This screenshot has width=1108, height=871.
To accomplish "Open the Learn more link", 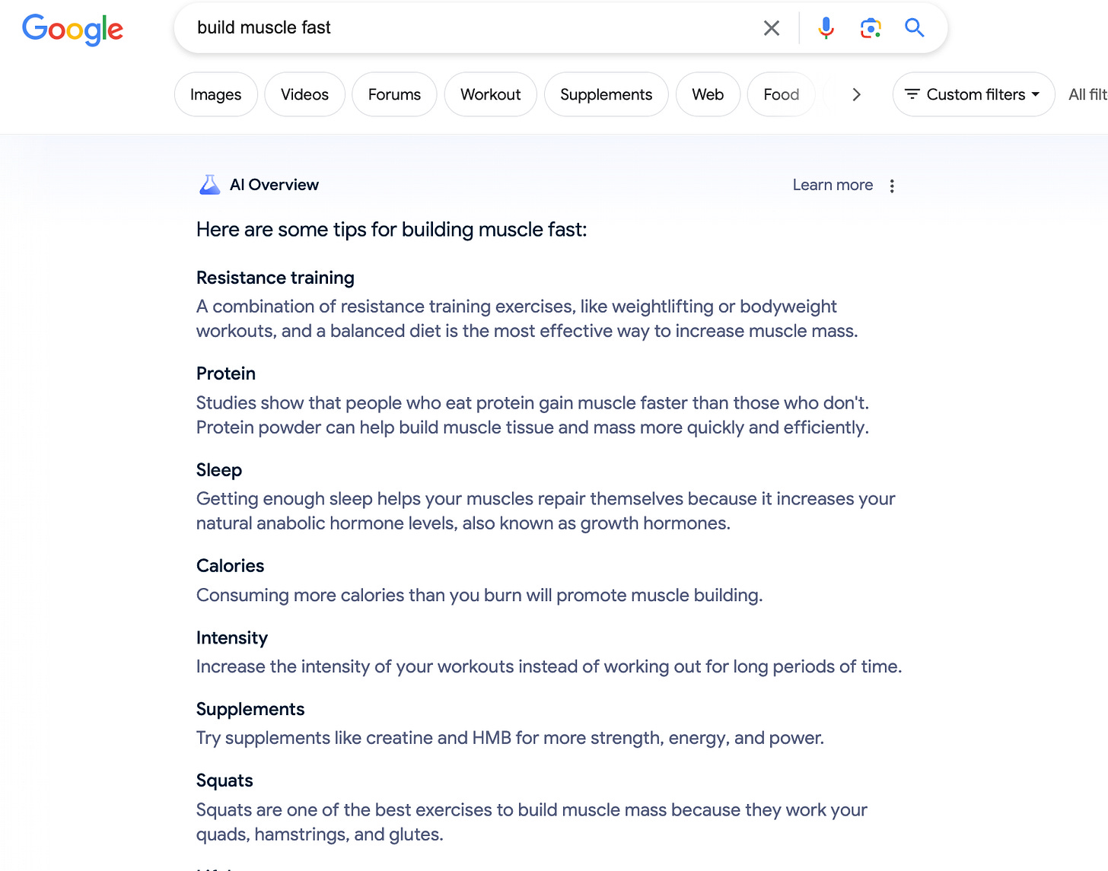I will [833, 185].
